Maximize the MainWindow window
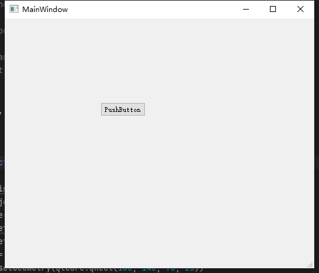The height and width of the screenshot is (273, 319). [x=273, y=9]
